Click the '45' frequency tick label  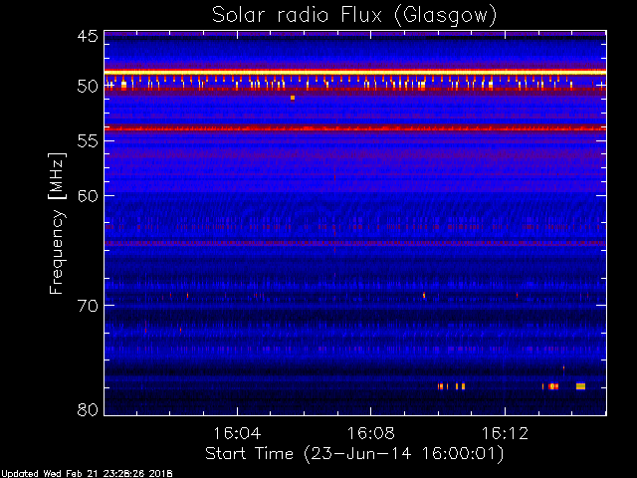(88, 36)
